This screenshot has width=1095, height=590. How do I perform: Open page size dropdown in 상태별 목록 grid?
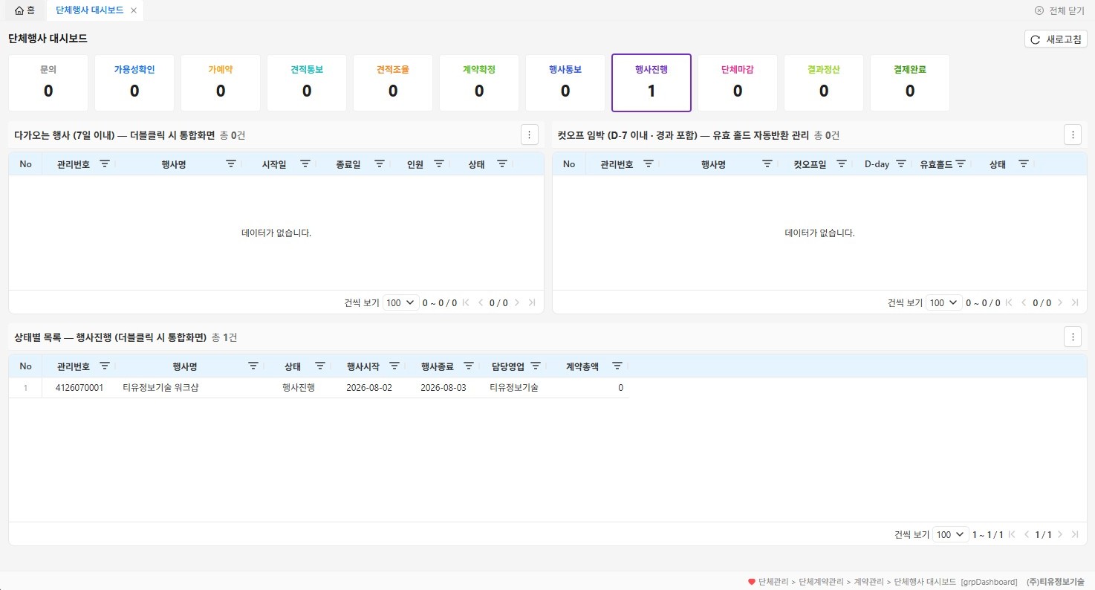pos(951,534)
